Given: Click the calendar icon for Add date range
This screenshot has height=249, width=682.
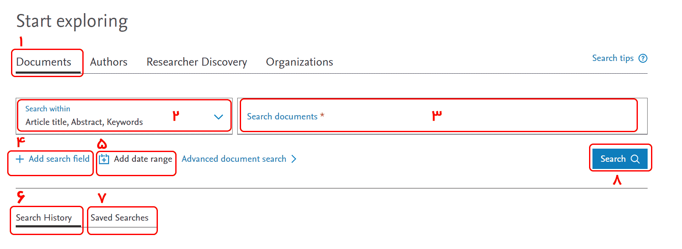Looking at the screenshot, I should (x=104, y=159).
